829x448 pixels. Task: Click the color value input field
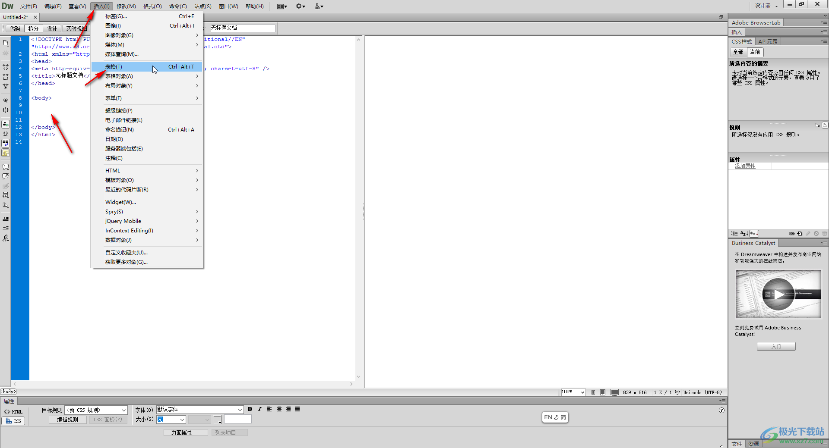(237, 419)
